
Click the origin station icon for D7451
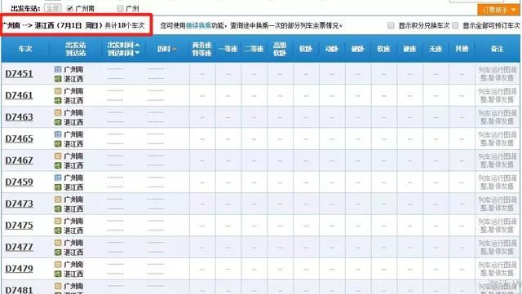[x=58, y=69]
